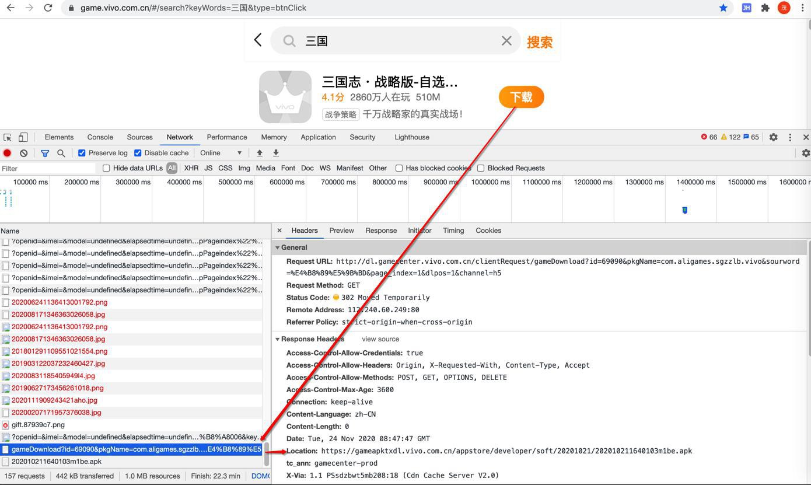The image size is (811, 485).
Task: Click the blue bookmark star icon
Action: pyautogui.click(x=723, y=8)
